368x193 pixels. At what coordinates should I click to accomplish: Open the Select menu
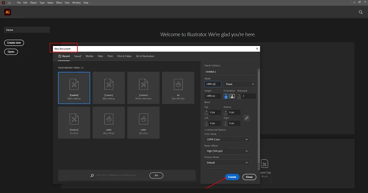(x=50, y=3)
